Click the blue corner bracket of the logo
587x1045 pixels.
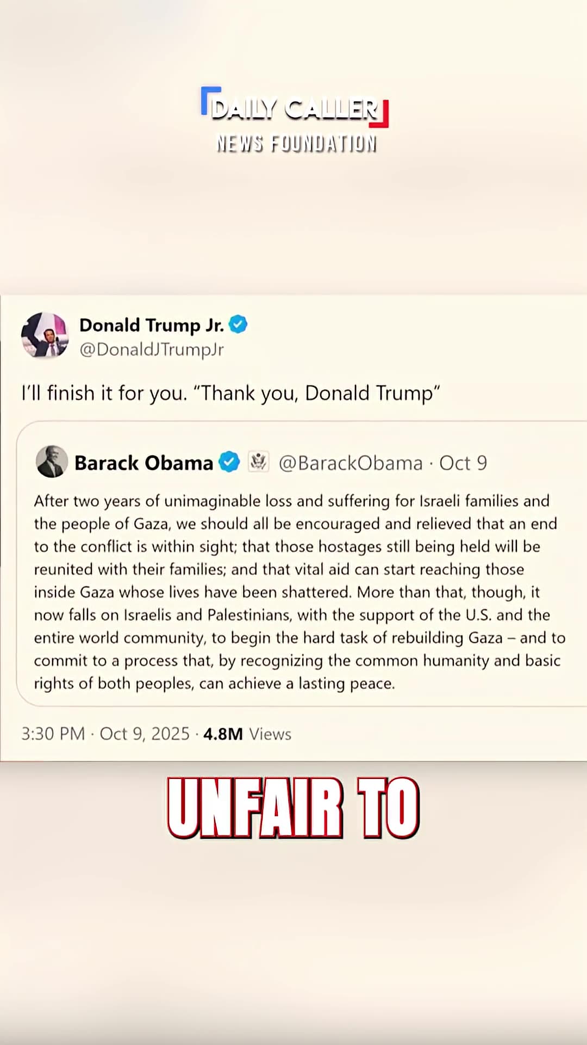coord(210,99)
